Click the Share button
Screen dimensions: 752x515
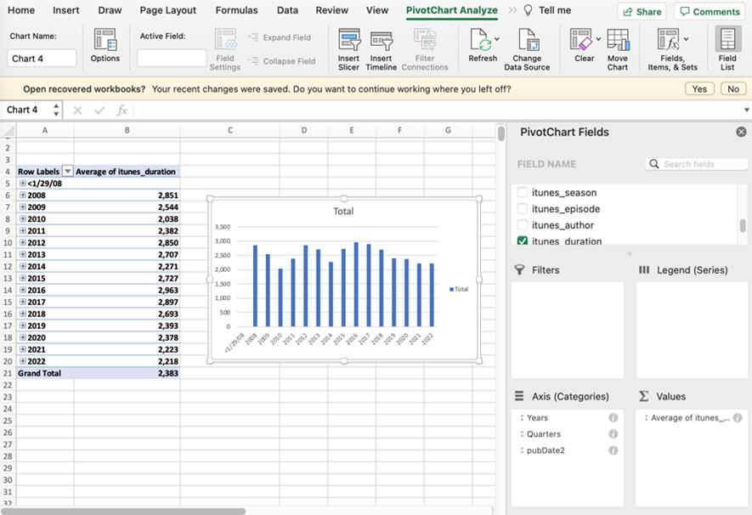coord(642,12)
